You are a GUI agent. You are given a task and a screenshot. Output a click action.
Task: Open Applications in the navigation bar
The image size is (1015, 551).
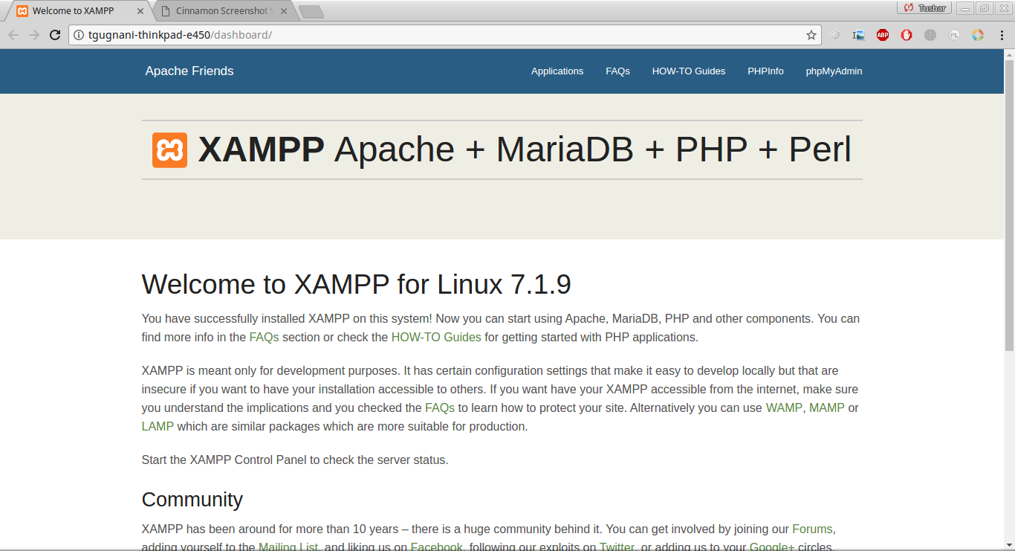(557, 71)
